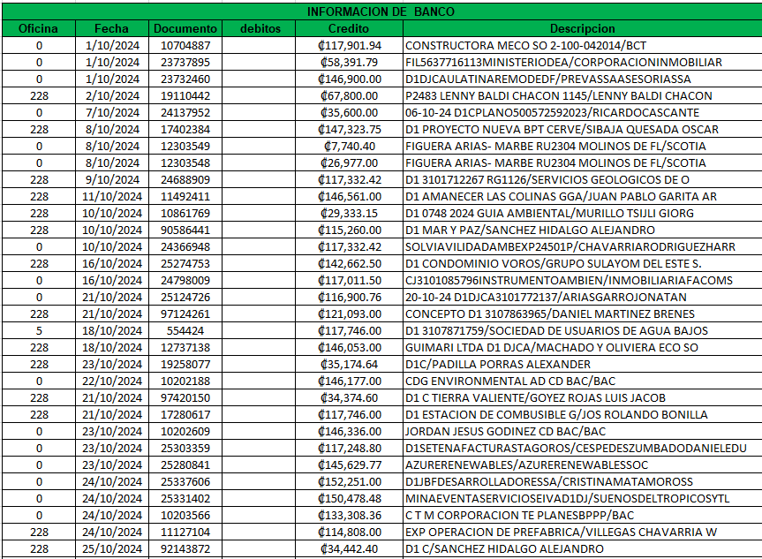Select CDG ENVIRONMENTAL AD CD BAC description
The image size is (762, 559).
point(583,381)
